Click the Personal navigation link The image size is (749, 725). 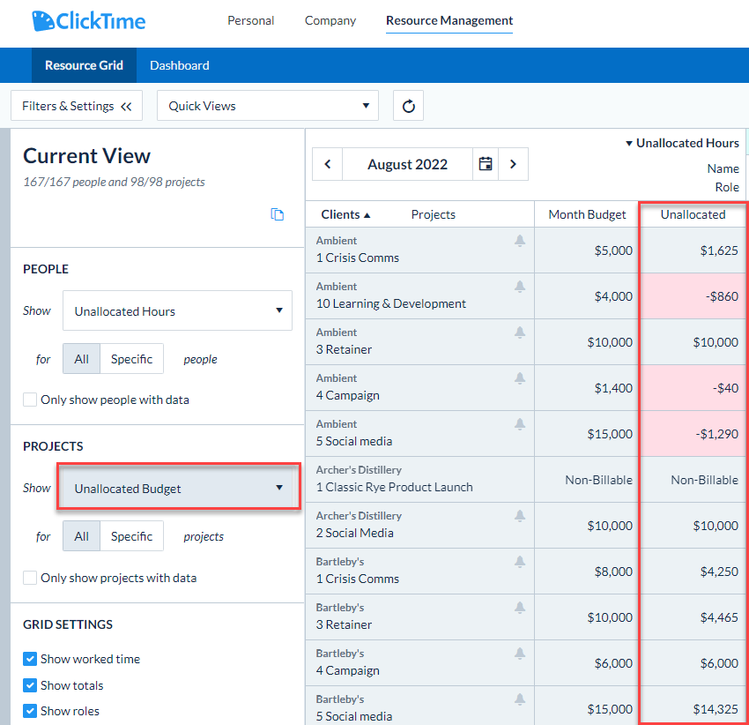click(251, 20)
